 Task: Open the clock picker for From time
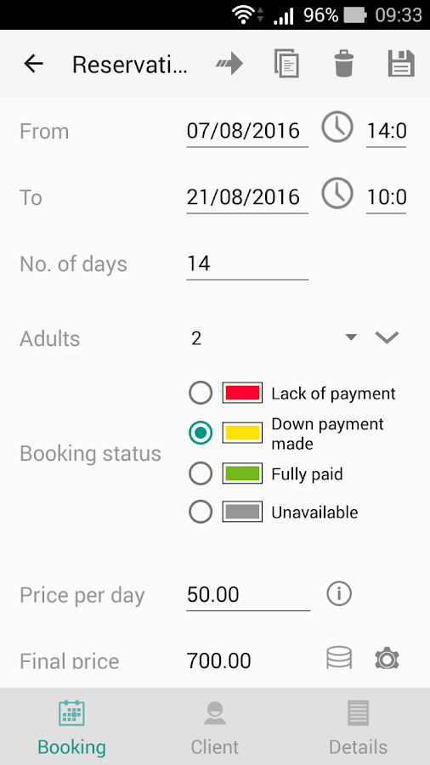337,127
